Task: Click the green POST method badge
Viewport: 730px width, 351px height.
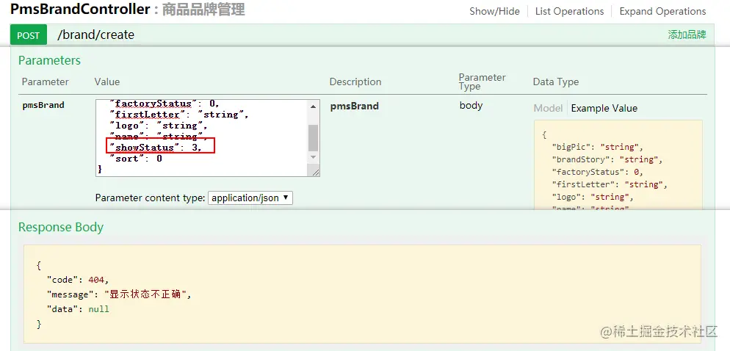Action: tap(29, 35)
